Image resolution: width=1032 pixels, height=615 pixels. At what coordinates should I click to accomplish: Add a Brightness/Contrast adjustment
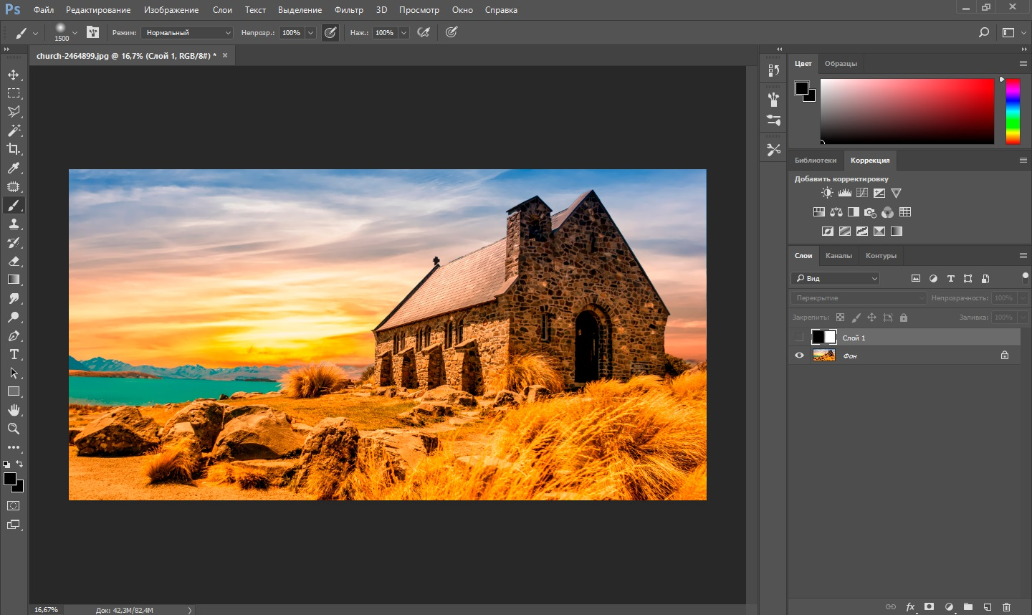pos(827,193)
